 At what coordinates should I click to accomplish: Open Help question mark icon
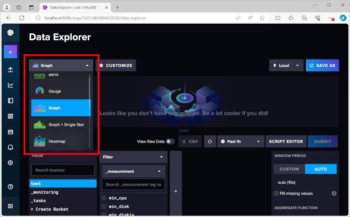10,187
